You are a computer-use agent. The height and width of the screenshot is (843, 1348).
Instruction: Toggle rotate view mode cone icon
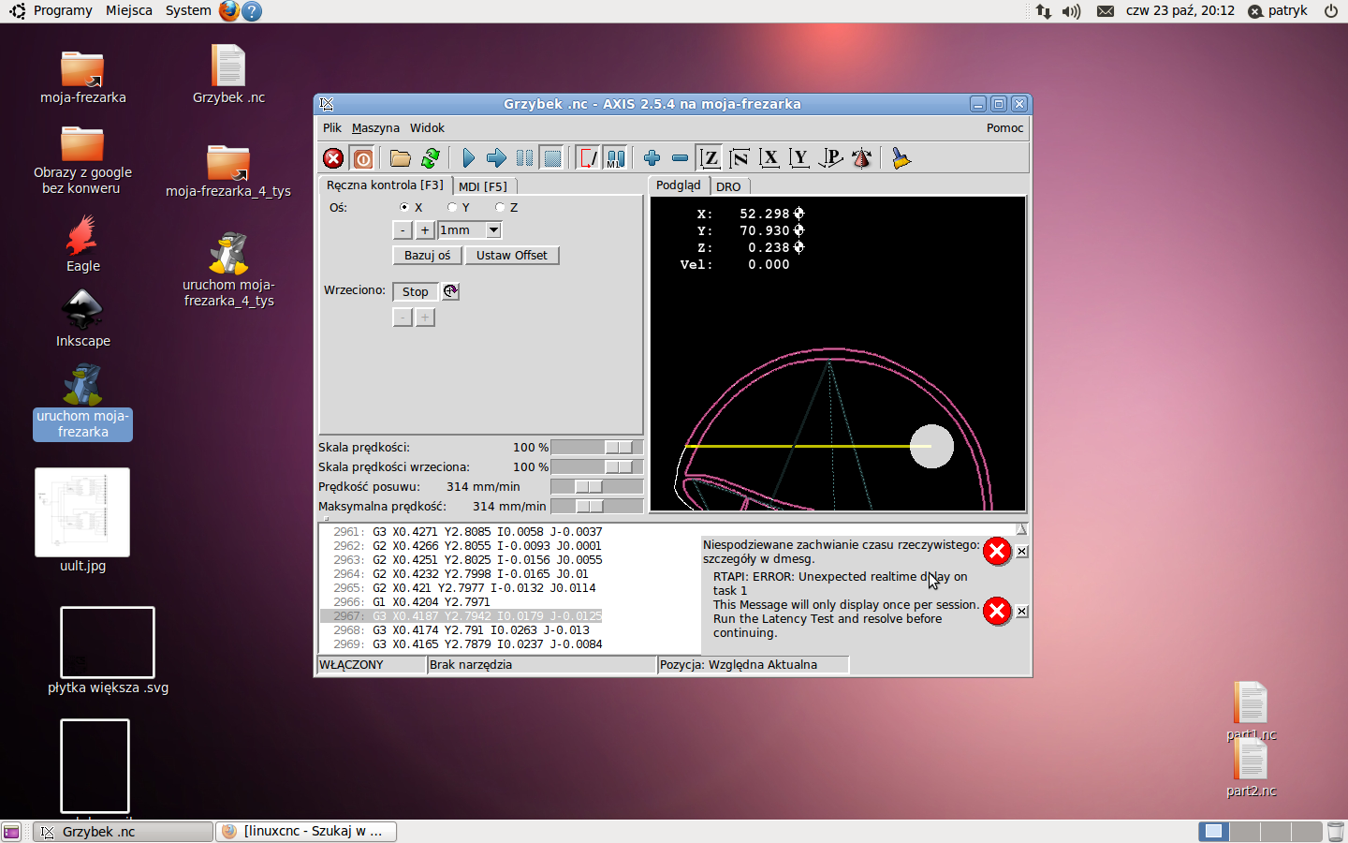click(862, 158)
